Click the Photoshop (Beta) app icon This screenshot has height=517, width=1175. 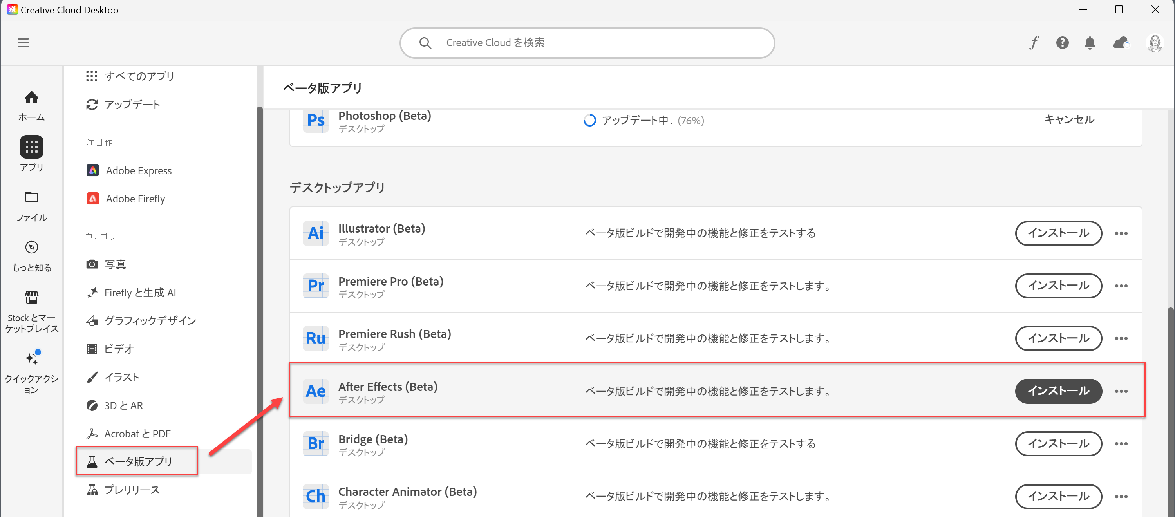(x=316, y=121)
